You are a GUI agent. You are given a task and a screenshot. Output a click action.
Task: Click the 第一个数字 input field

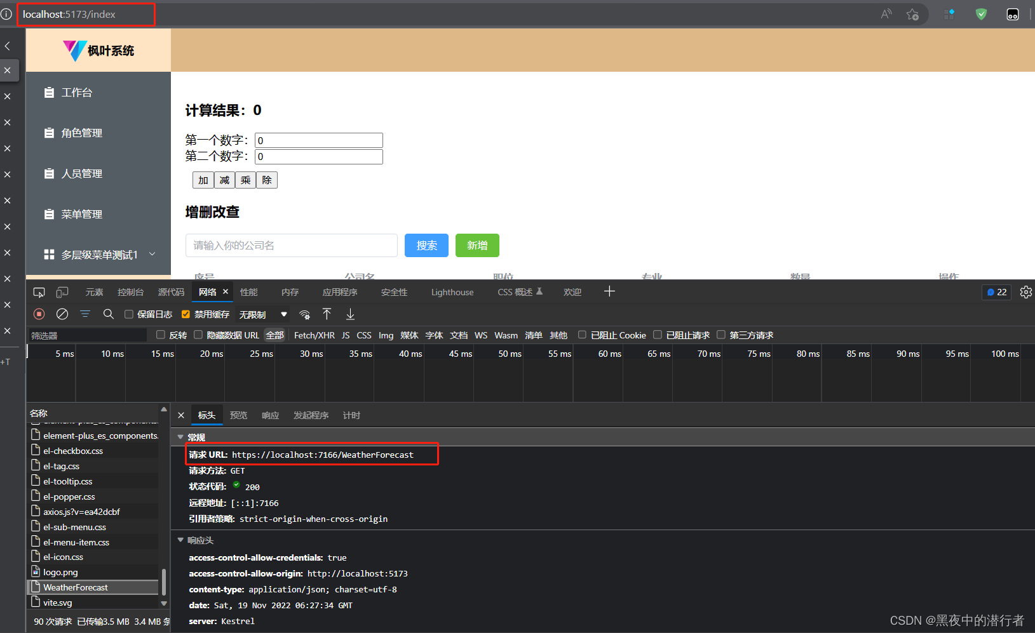point(319,140)
